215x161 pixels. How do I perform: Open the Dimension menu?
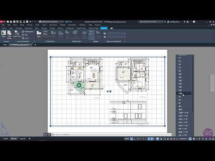point(53,25)
